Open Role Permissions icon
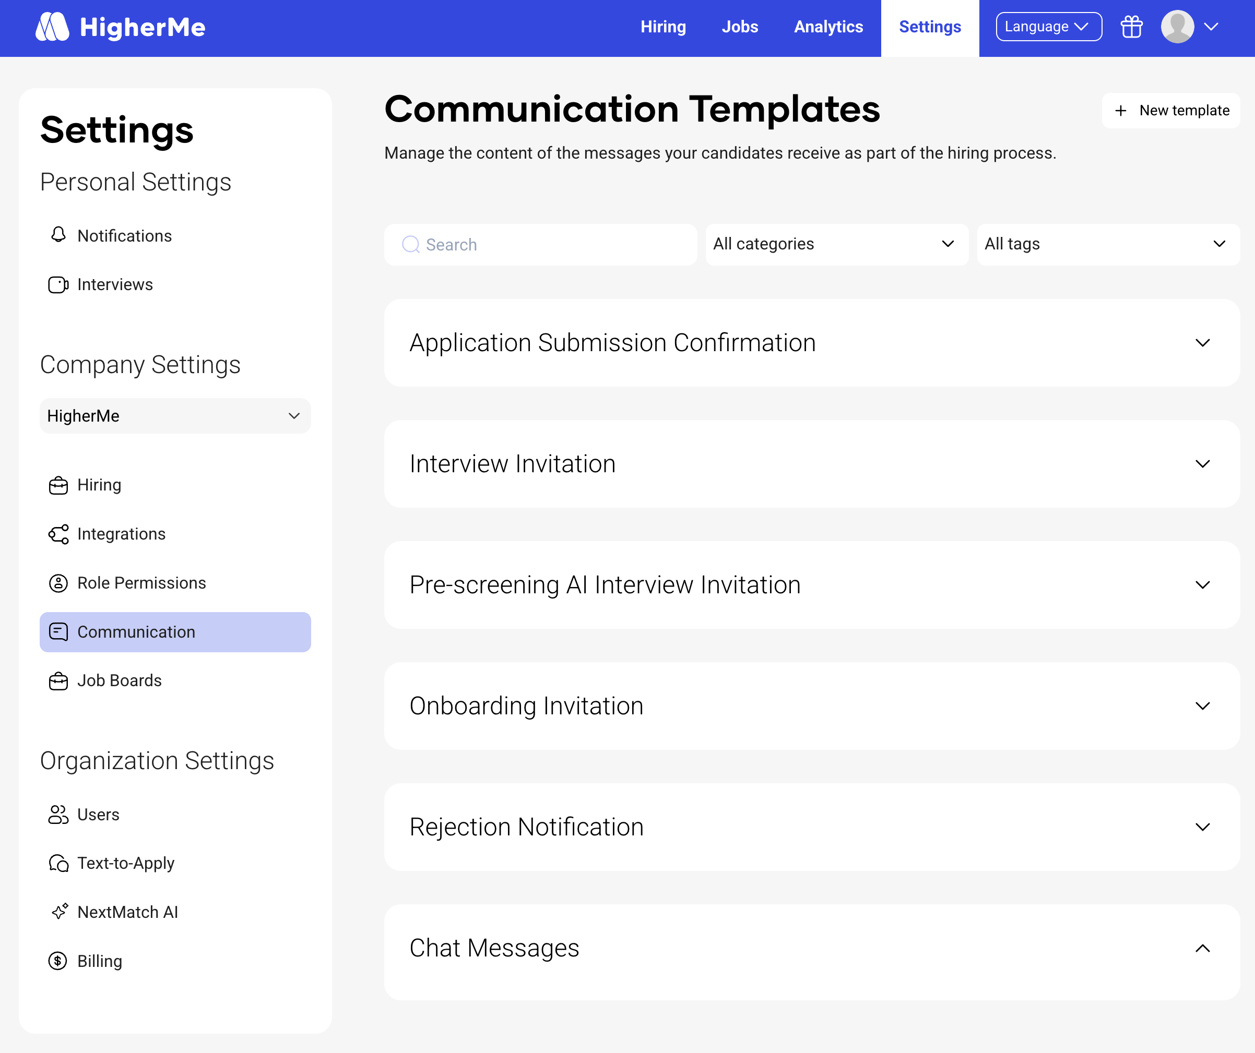 [x=58, y=583]
